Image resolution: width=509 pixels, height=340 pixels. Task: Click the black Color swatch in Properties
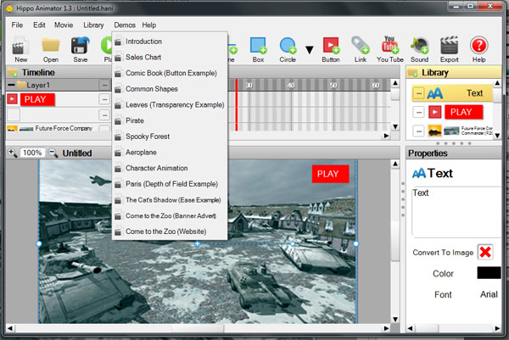point(488,273)
